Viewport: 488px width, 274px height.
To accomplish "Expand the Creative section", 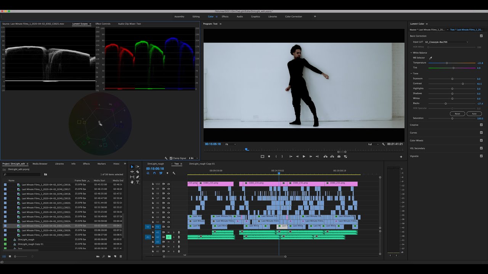I will point(414,125).
